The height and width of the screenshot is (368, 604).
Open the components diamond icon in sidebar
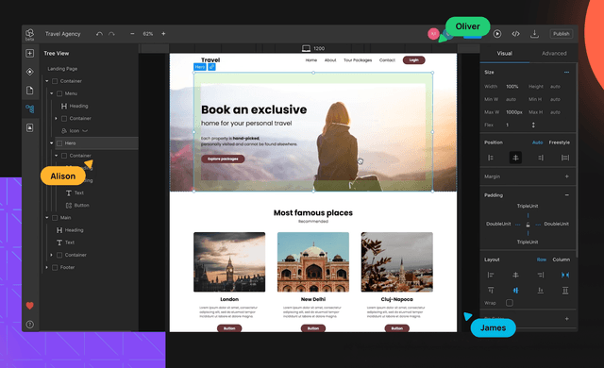pyautogui.click(x=29, y=72)
